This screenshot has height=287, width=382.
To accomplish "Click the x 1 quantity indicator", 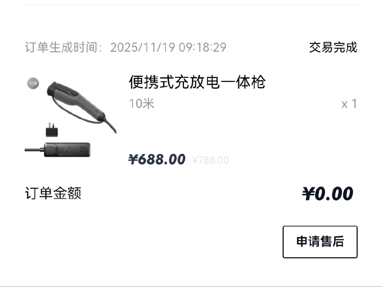I will tap(349, 104).
